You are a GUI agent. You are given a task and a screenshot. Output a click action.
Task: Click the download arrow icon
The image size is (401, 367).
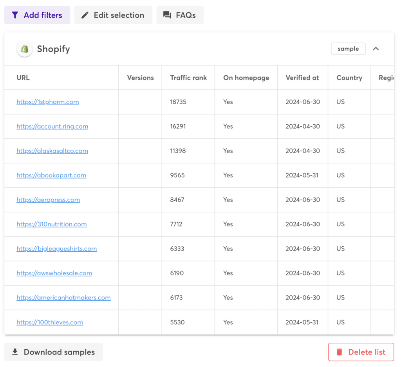[15, 352]
